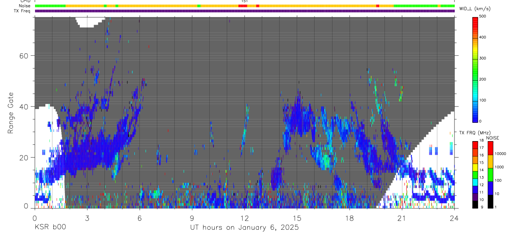511x236 pixels.
Task: Click the '200' label on WID colorbar
Action: tap(483, 79)
